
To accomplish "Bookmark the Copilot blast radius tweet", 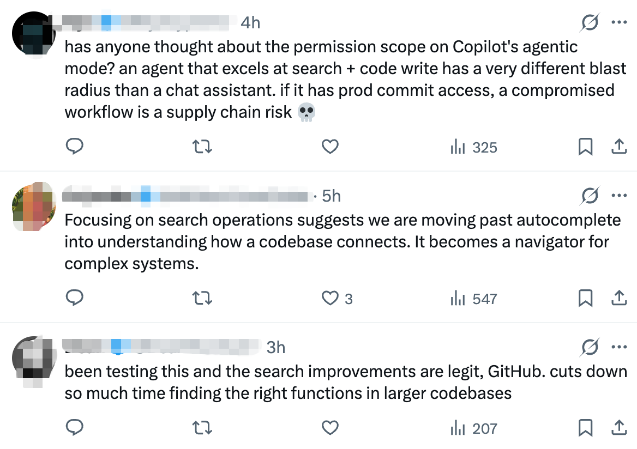I will coord(585,147).
